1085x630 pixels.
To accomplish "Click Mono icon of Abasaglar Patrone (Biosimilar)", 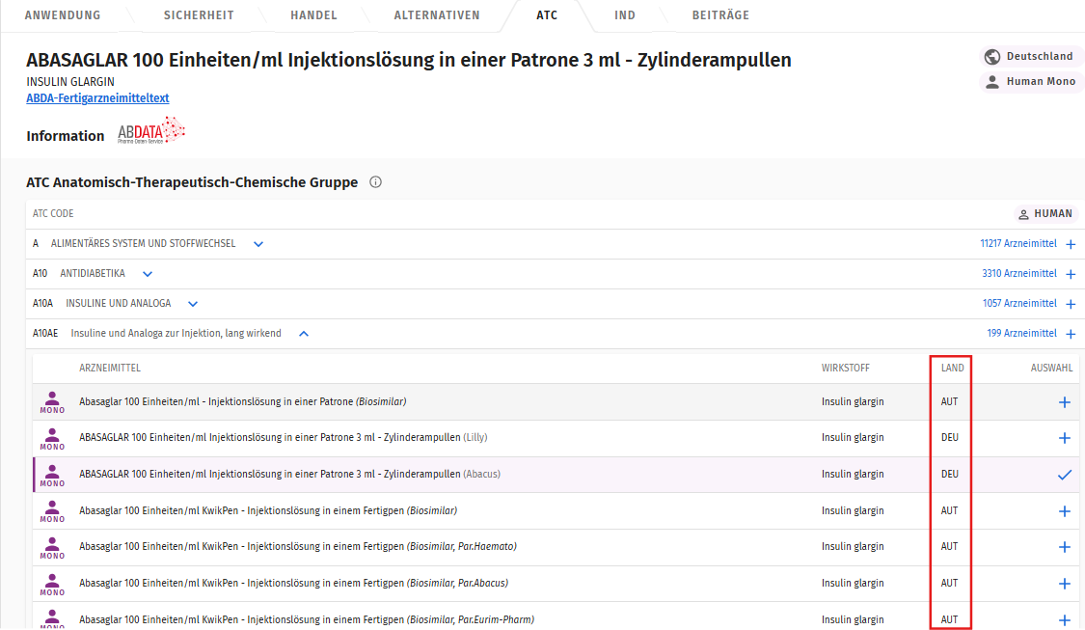I will [x=52, y=402].
